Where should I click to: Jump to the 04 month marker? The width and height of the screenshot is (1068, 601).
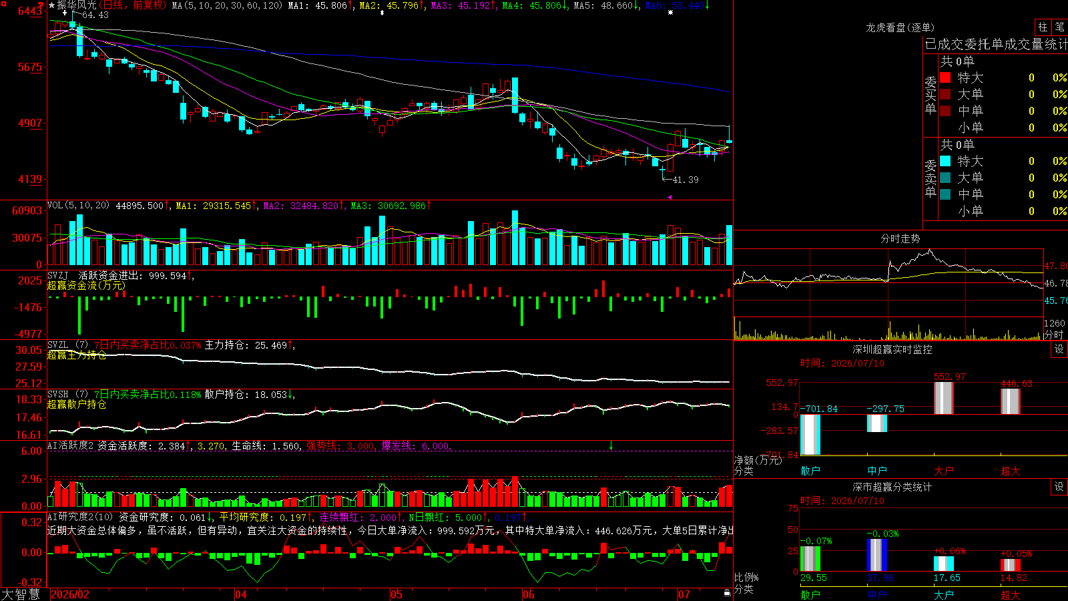pos(241,594)
